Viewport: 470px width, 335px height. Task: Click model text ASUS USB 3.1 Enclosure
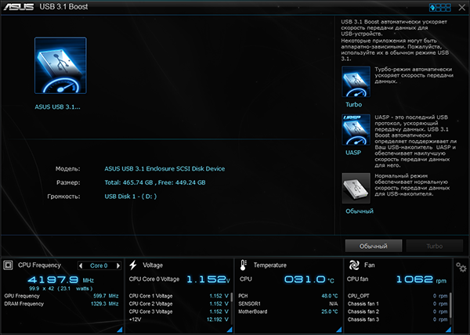coord(164,169)
